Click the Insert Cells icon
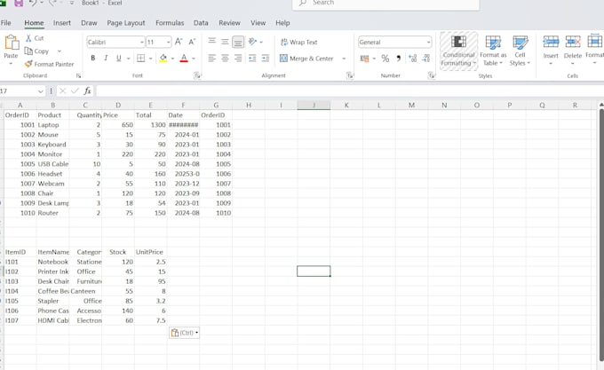The width and height of the screenshot is (604, 370). [x=551, y=42]
